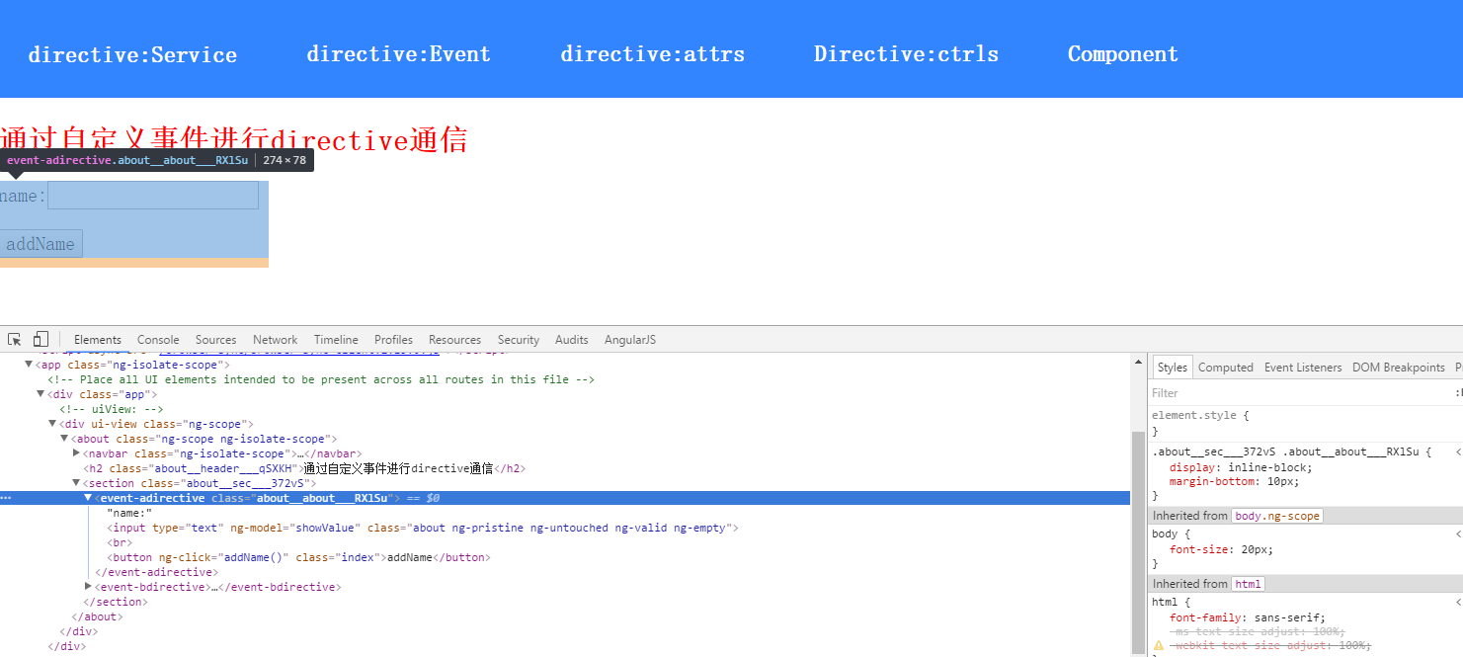The height and width of the screenshot is (657, 1463).
Task: Select the Event Listeners sidebar tab
Action: pyautogui.click(x=1303, y=368)
